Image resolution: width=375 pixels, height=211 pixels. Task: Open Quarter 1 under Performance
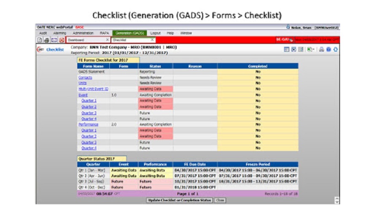[x=89, y=130]
